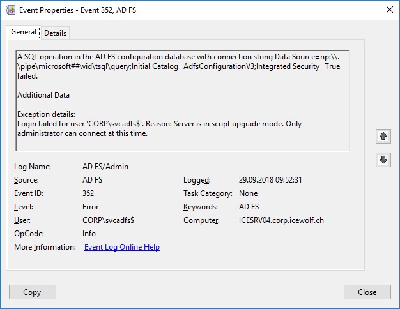
Task: Copy the event details with Copy button
Action: tap(33, 292)
